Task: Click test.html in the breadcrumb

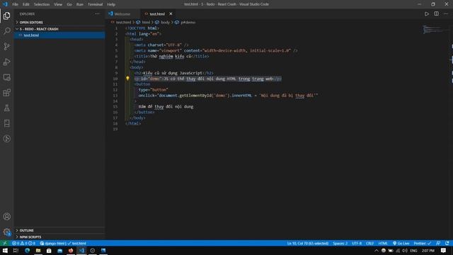Action: click(x=123, y=22)
